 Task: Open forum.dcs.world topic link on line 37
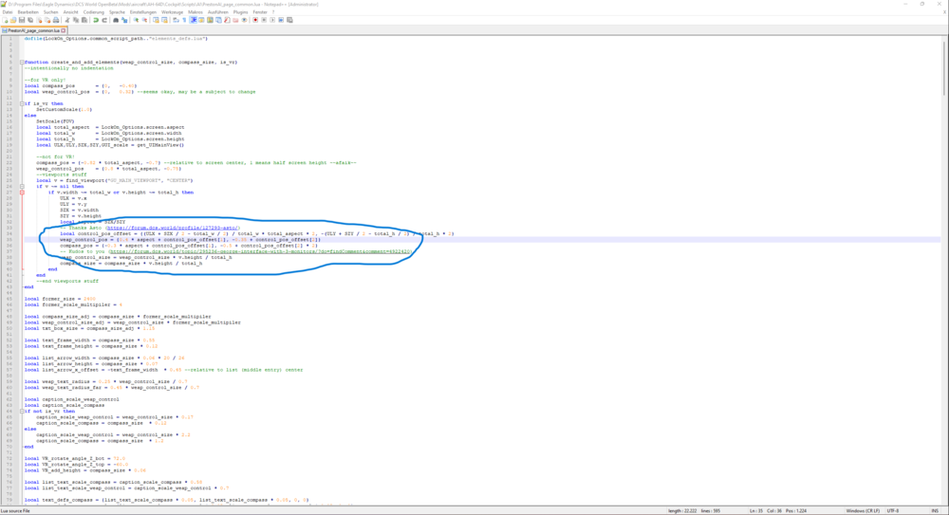pos(260,251)
